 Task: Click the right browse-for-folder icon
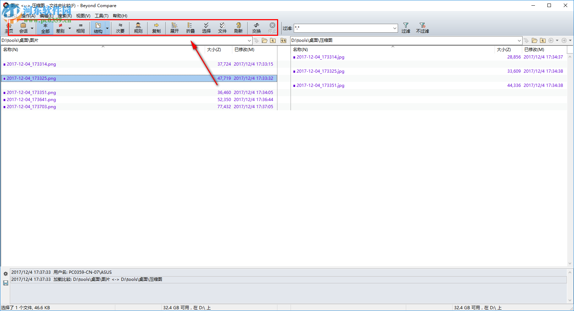[535, 40]
